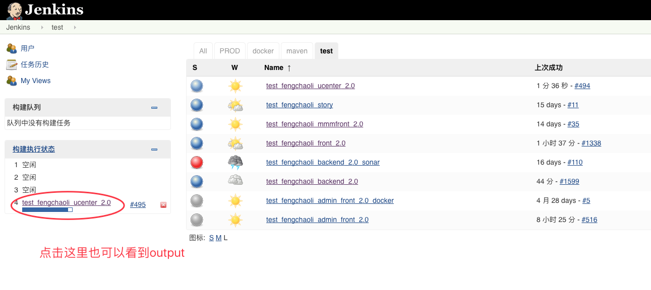
Task: Click the build progress bar for executor 4
Action: pyautogui.click(x=47, y=209)
